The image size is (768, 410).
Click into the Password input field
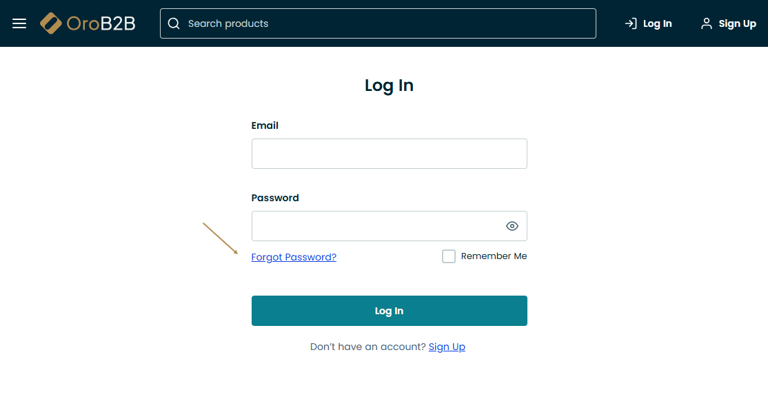376,226
